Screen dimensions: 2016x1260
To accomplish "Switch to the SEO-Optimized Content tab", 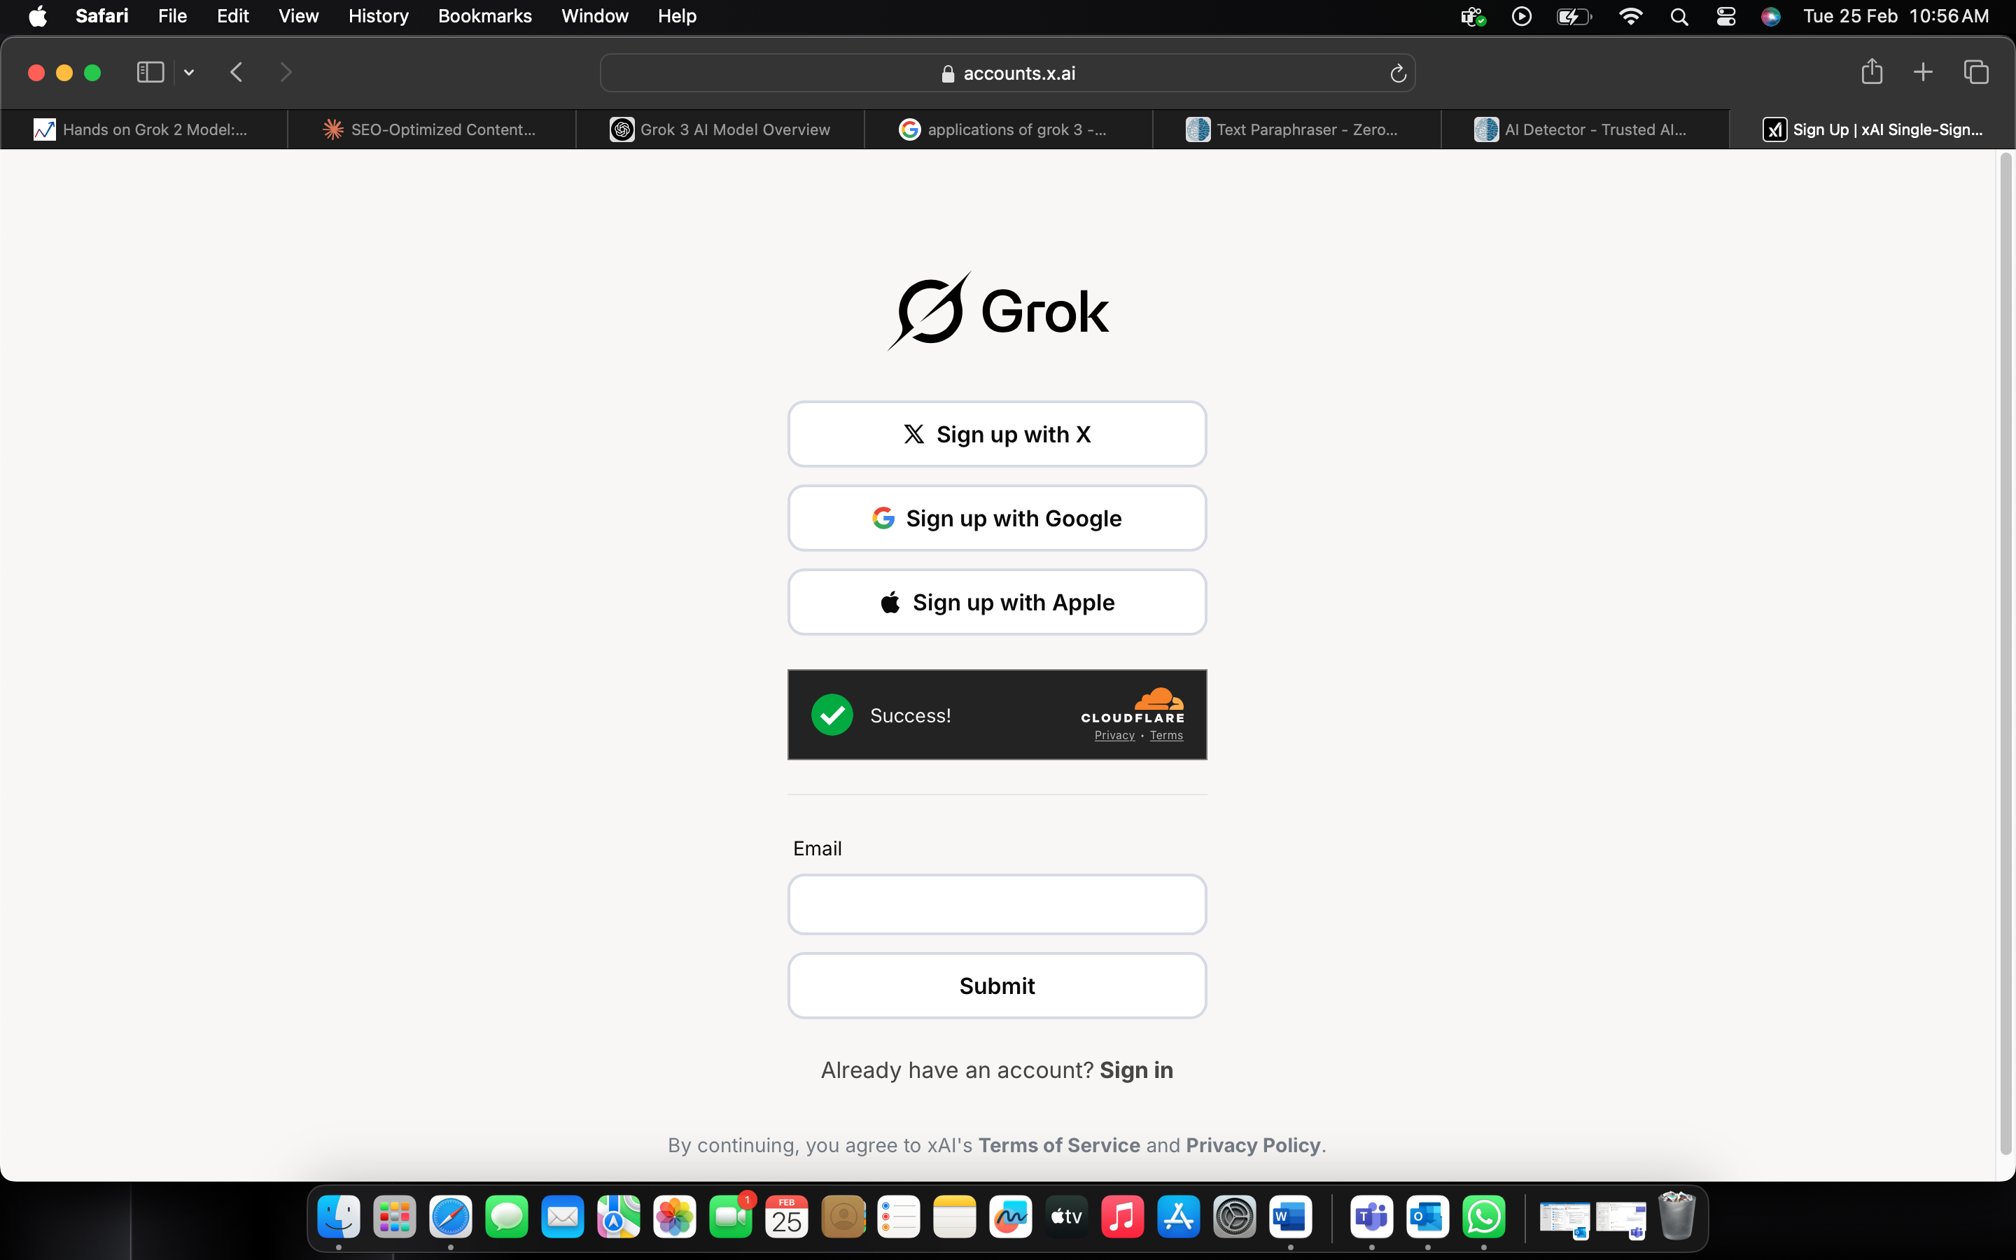I will coord(431,129).
